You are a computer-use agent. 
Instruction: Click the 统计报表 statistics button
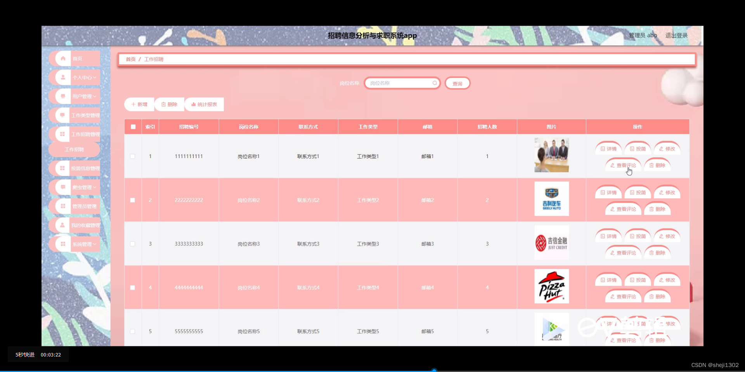pos(204,104)
